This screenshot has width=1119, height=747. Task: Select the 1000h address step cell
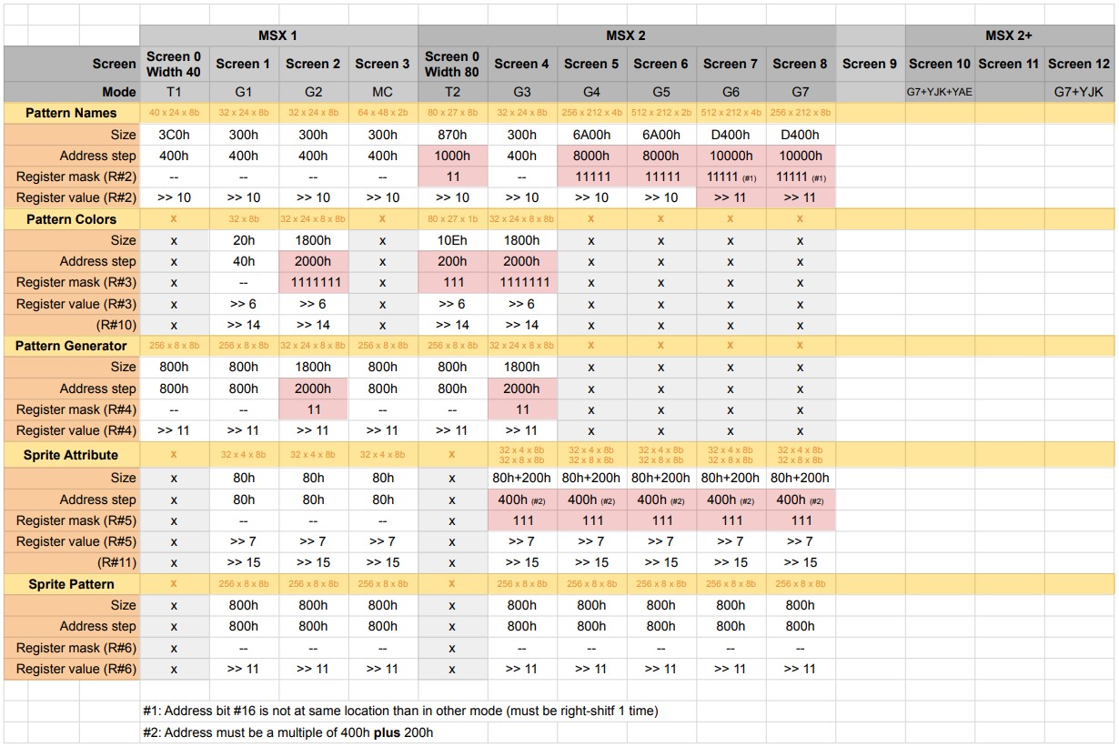click(452, 156)
